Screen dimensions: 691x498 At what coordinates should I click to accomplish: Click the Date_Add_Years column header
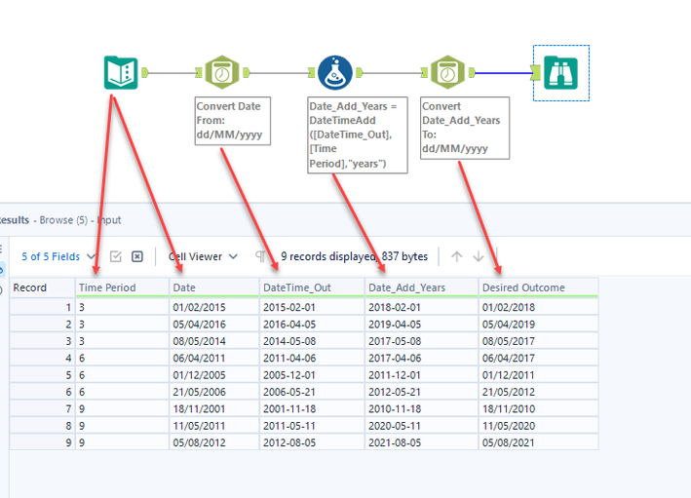(421, 287)
